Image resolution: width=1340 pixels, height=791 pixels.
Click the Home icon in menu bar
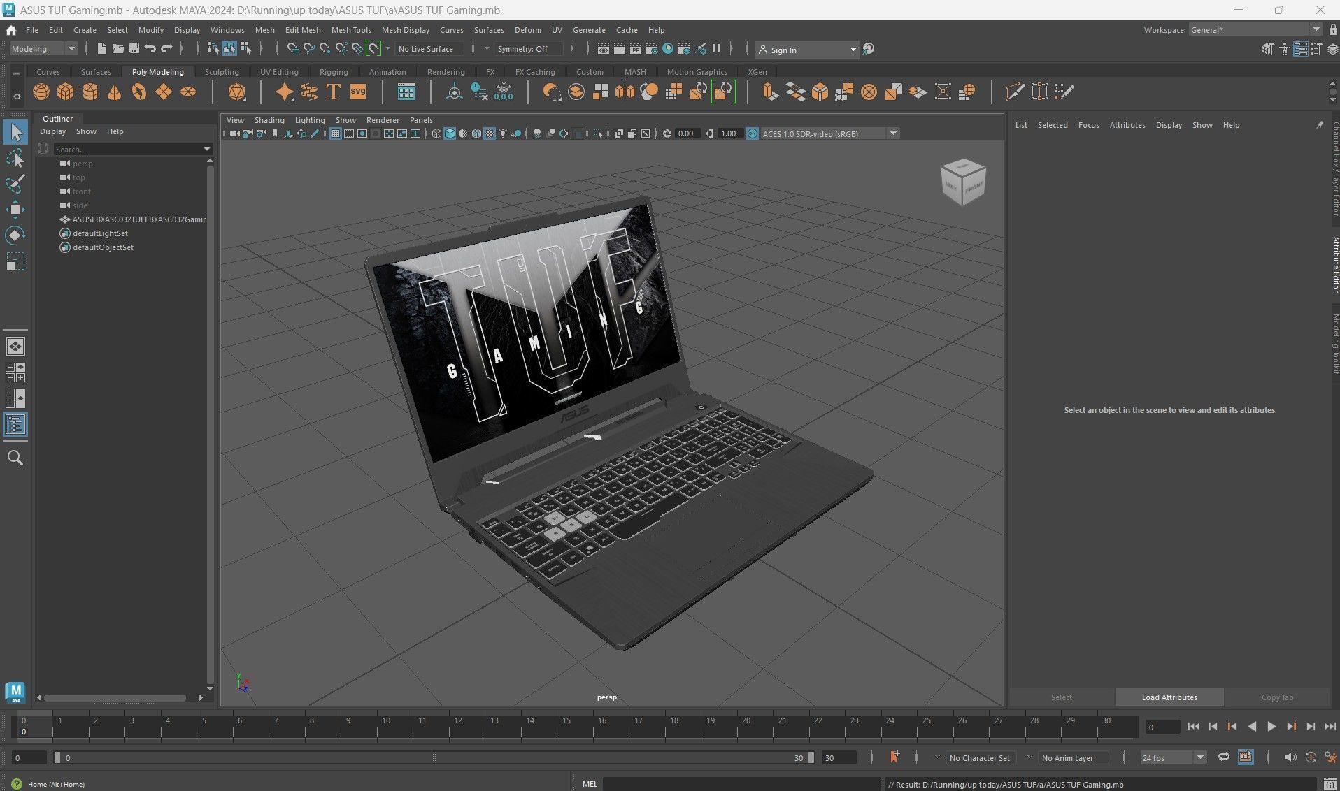(x=11, y=30)
